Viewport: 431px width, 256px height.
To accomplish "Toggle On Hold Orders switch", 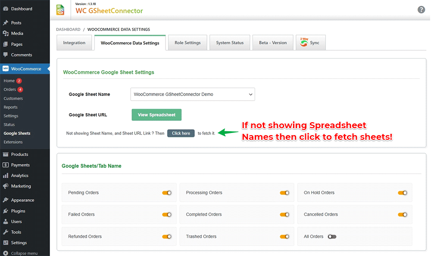I will click(403, 193).
